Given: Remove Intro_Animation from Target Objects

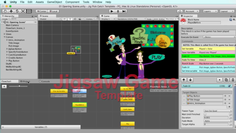Looking at the screenshot, I should click(229, 103).
